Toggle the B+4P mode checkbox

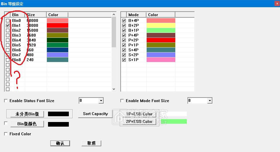click(124, 20)
